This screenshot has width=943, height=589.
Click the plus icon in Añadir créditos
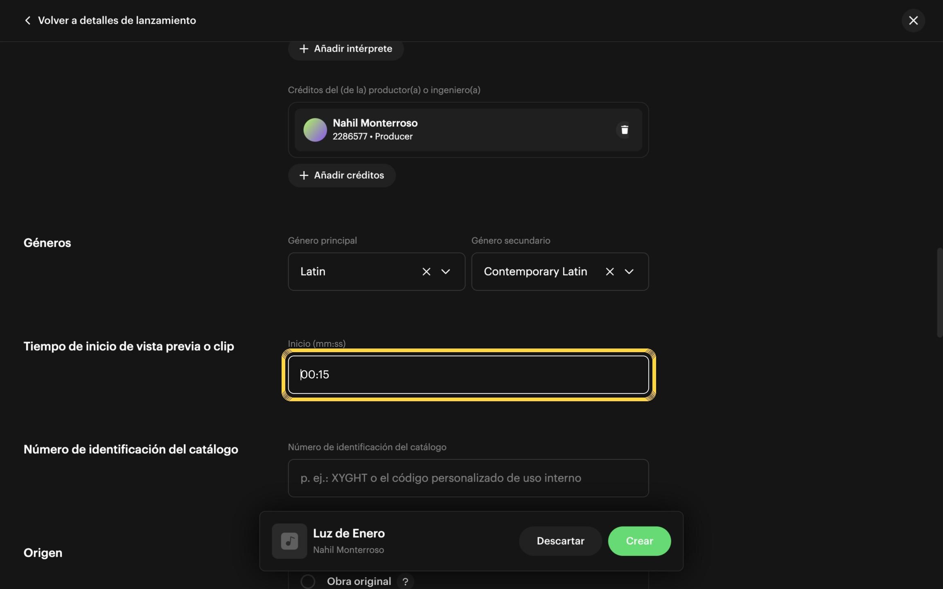[304, 175]
